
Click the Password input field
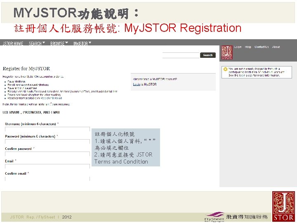pos(47,142)
